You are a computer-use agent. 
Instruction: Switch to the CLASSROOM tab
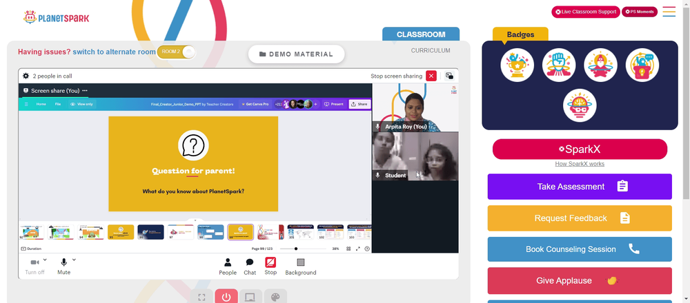coord(421,34)
